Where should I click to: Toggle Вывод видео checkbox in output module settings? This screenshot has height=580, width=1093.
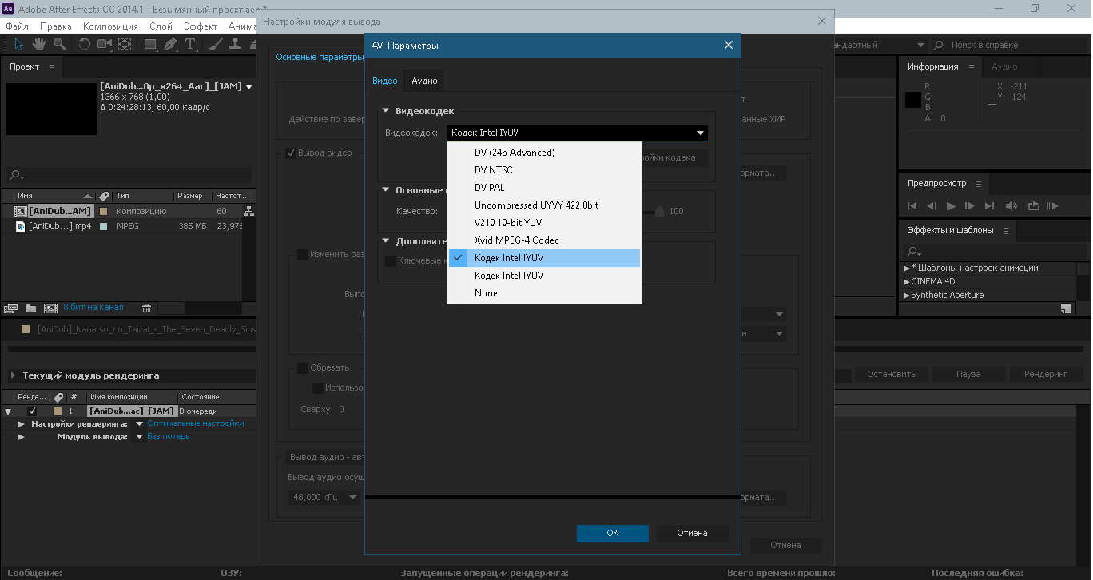291,153
